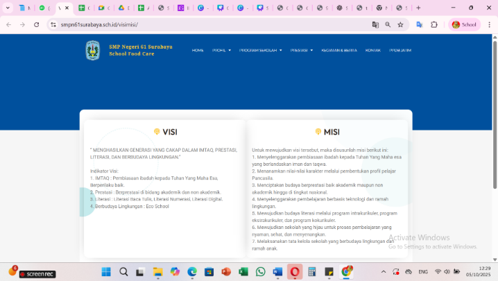Image resolution: width=498 pixels, height=281 pixels.
Task: Open the KONTAK menu item
Action: 372,51
